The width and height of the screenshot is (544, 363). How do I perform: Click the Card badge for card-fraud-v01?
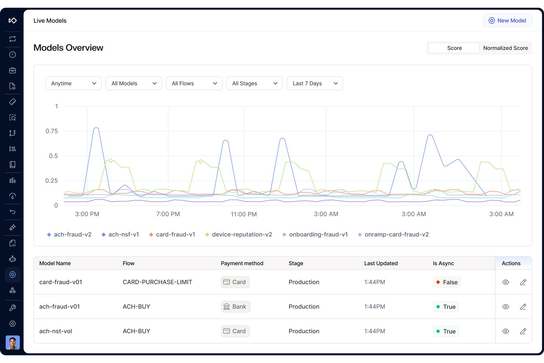[x=235, y=282]
